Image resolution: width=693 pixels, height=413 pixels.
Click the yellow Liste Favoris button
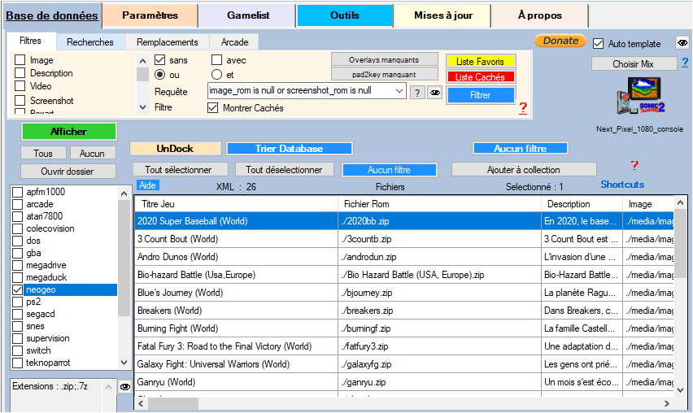[480, 62]
